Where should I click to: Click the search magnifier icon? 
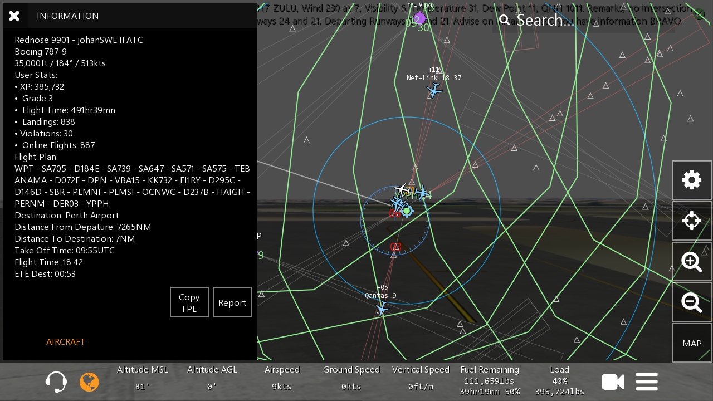pos(505,20)
